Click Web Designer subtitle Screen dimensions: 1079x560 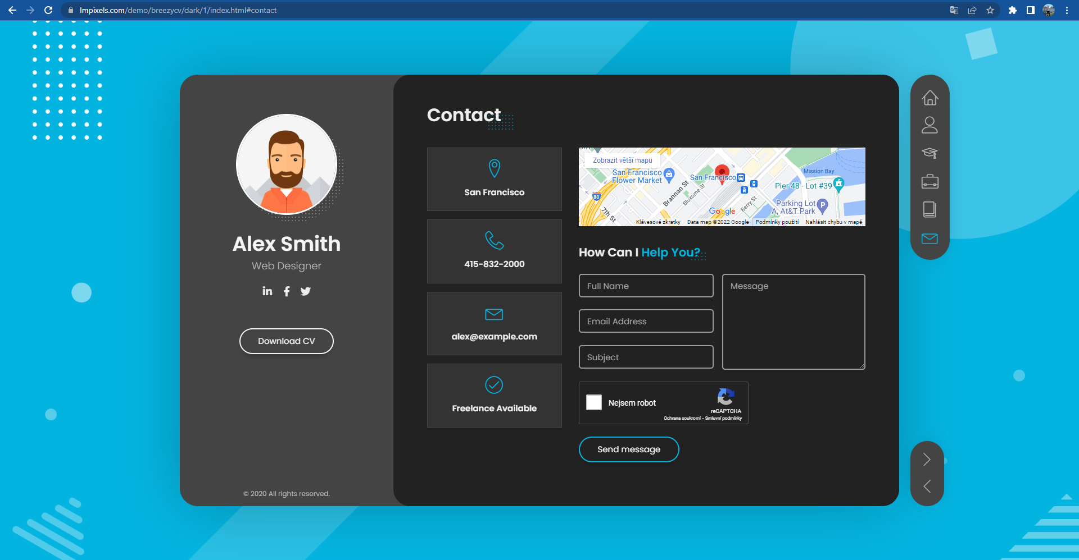click(287, 266)
